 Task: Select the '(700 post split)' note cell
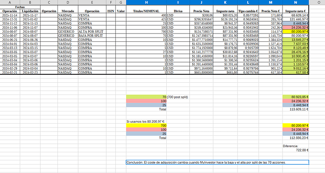coord(178,97)
